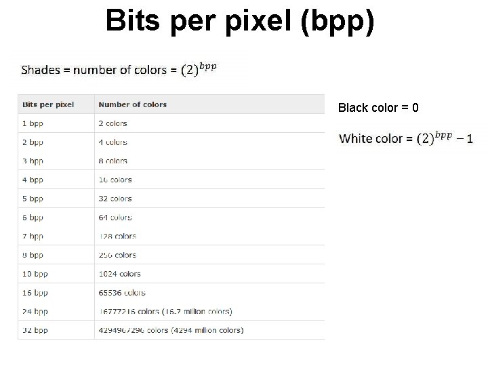Click the Bits per pixel column header

tap(48, 104)
